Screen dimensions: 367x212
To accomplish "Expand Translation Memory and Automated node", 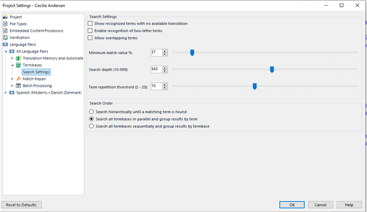I will coord(12,58).
